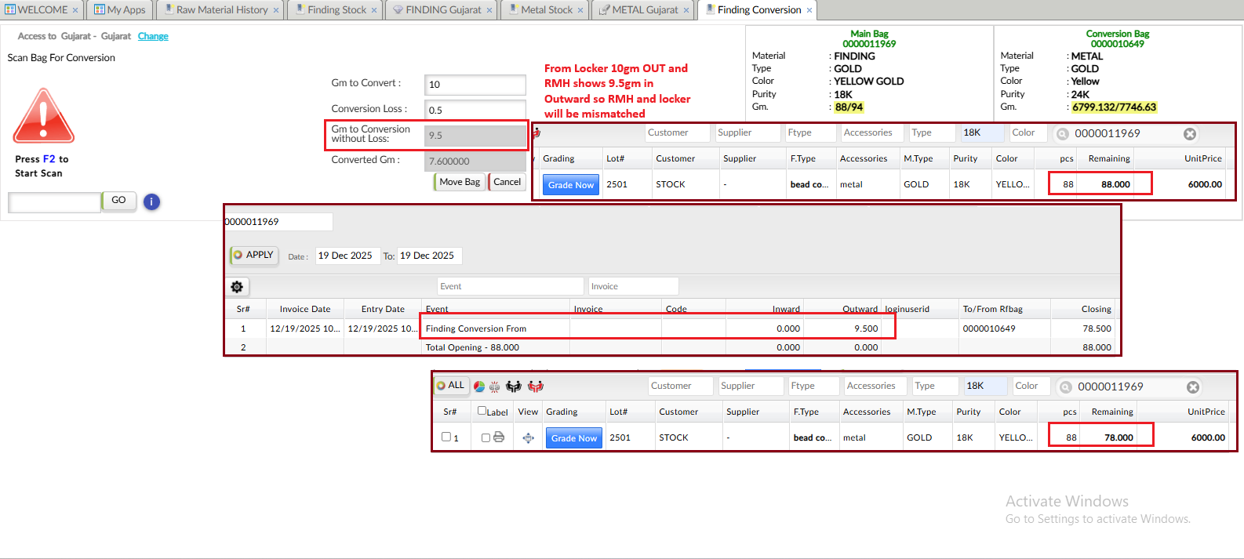The image size is (1244, 559).
Task: Open the Color filter in lower grid
Action: pos(1031,386)
